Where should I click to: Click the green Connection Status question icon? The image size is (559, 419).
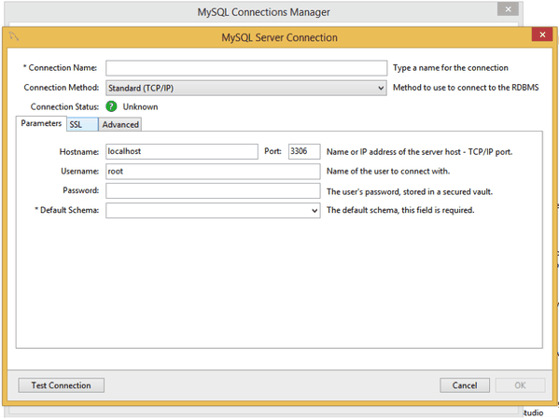click(111, 106)
